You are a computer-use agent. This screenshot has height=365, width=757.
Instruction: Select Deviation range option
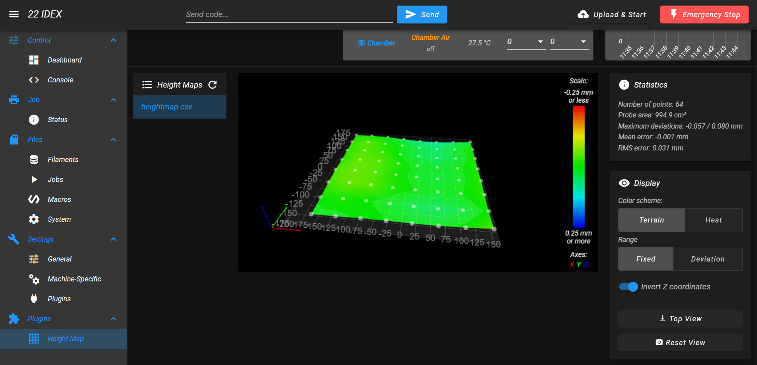708,259
